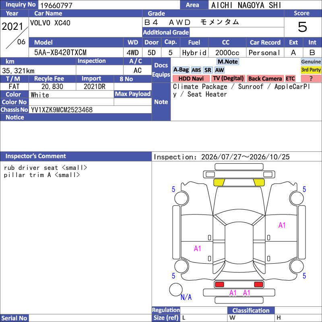Toggle the yellow 3rd Party label
The height and width of the screenshot is (322, 322).
pos(311,70)
